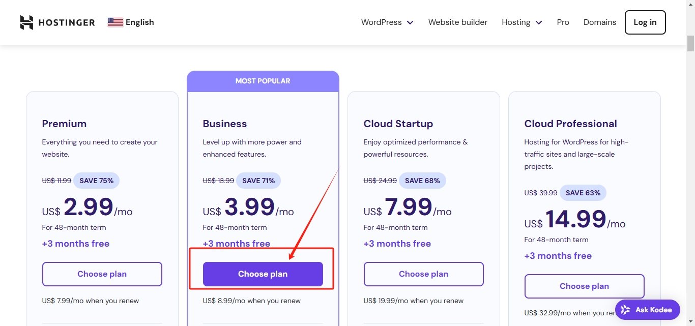Click the US flag language icon
The width and height of the screenshot is (695, 326).
click(x=115, y=22)
